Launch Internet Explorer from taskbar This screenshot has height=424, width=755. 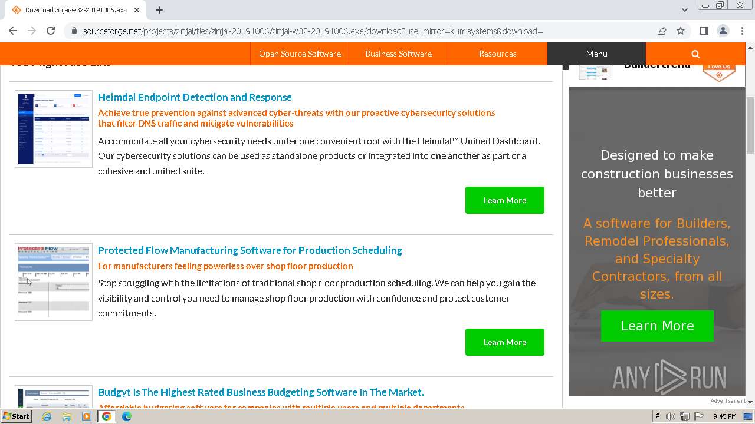tap(47, 416)
